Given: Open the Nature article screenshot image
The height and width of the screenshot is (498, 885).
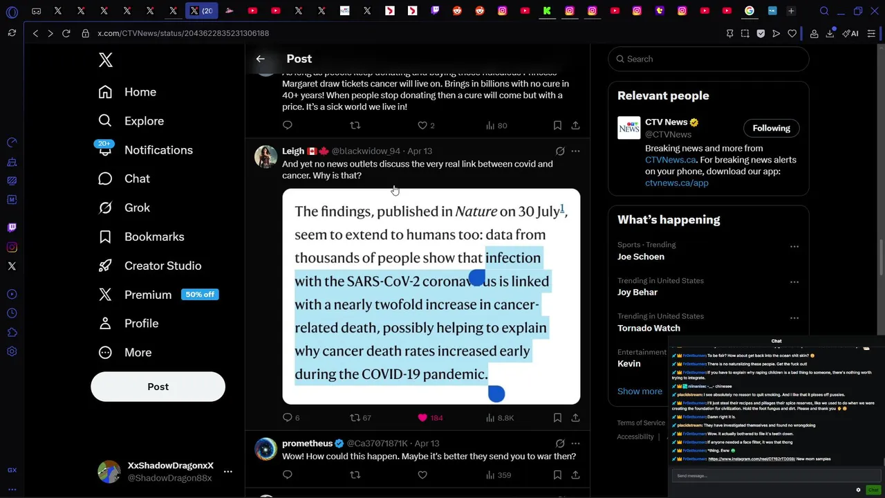Looking at the screenshot, I should [431, 296].
